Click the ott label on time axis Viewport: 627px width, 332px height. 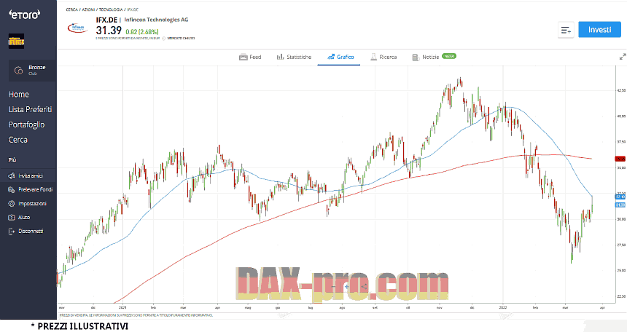[x=408, y=308]
